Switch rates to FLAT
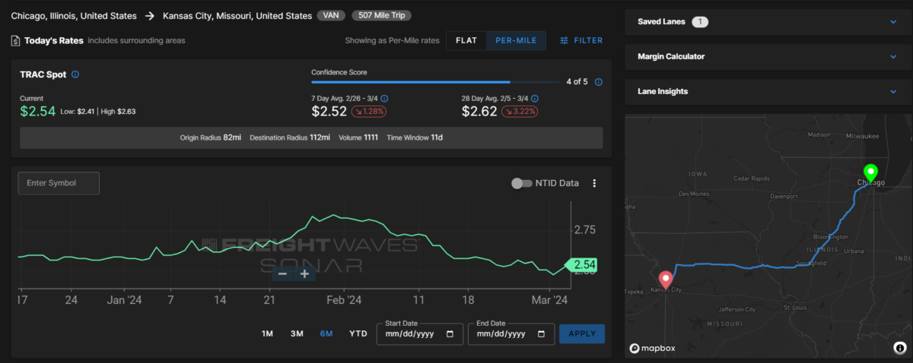The height and width of the screenshot is (363, 913). click(466, 40)
